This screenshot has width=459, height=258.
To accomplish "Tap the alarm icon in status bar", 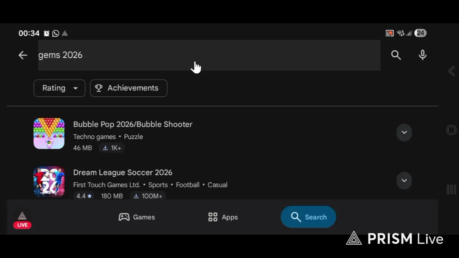I will (47, 33).
